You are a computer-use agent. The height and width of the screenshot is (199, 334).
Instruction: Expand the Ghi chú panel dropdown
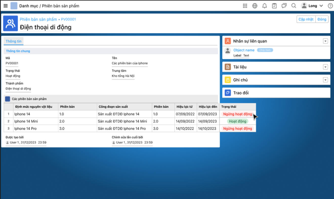tap(325, 80)
